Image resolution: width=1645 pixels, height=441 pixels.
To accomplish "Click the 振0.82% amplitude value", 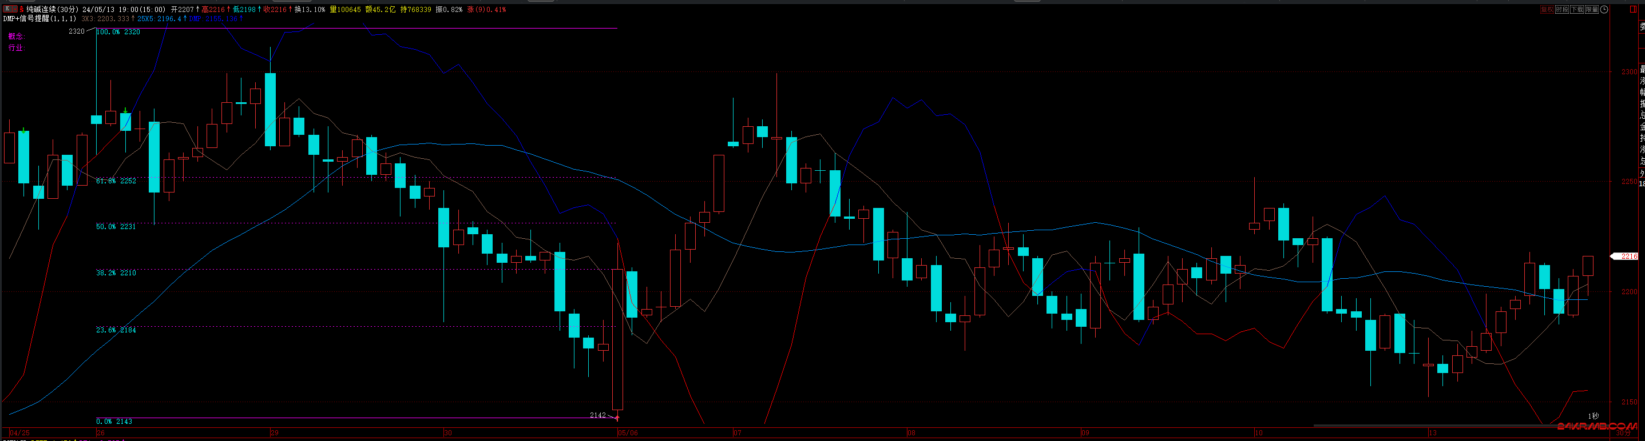I will [x=449, y=10].
